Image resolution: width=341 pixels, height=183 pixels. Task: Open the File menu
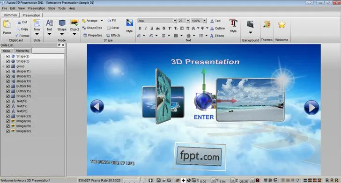4,8
